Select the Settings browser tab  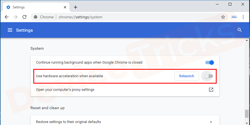coord(33,7)
